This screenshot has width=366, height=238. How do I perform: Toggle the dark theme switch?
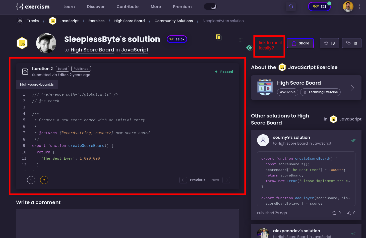(210, 7)
